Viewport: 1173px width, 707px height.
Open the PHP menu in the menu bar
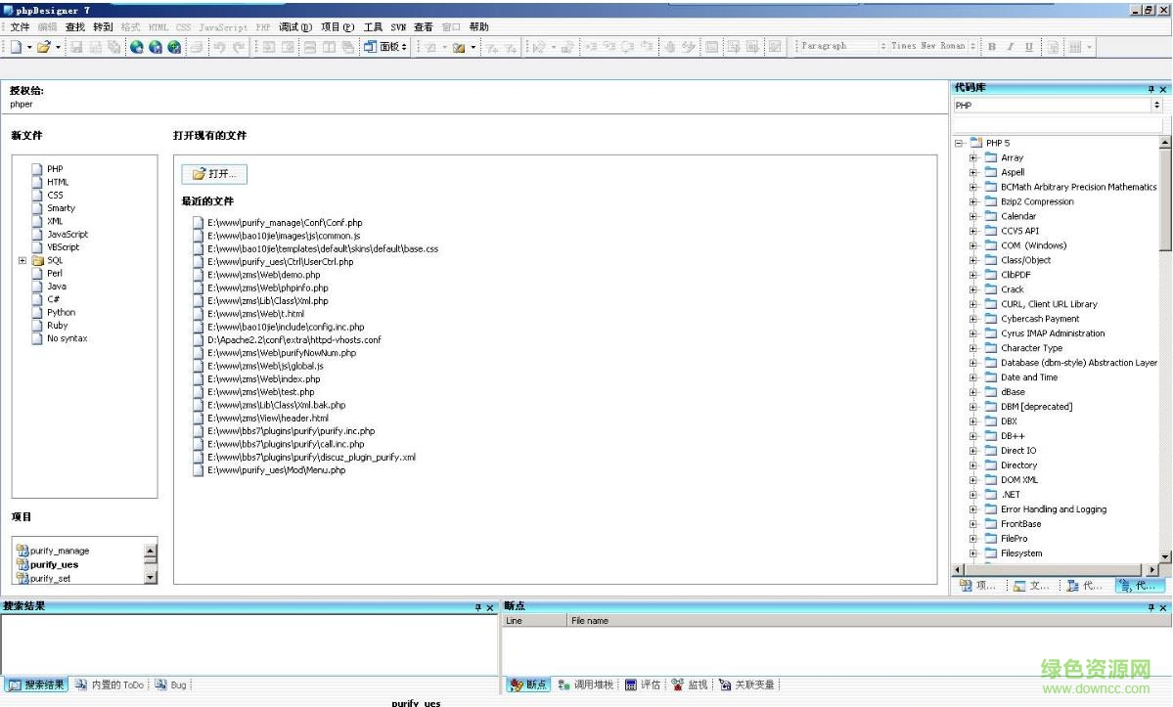coord(261,26)
